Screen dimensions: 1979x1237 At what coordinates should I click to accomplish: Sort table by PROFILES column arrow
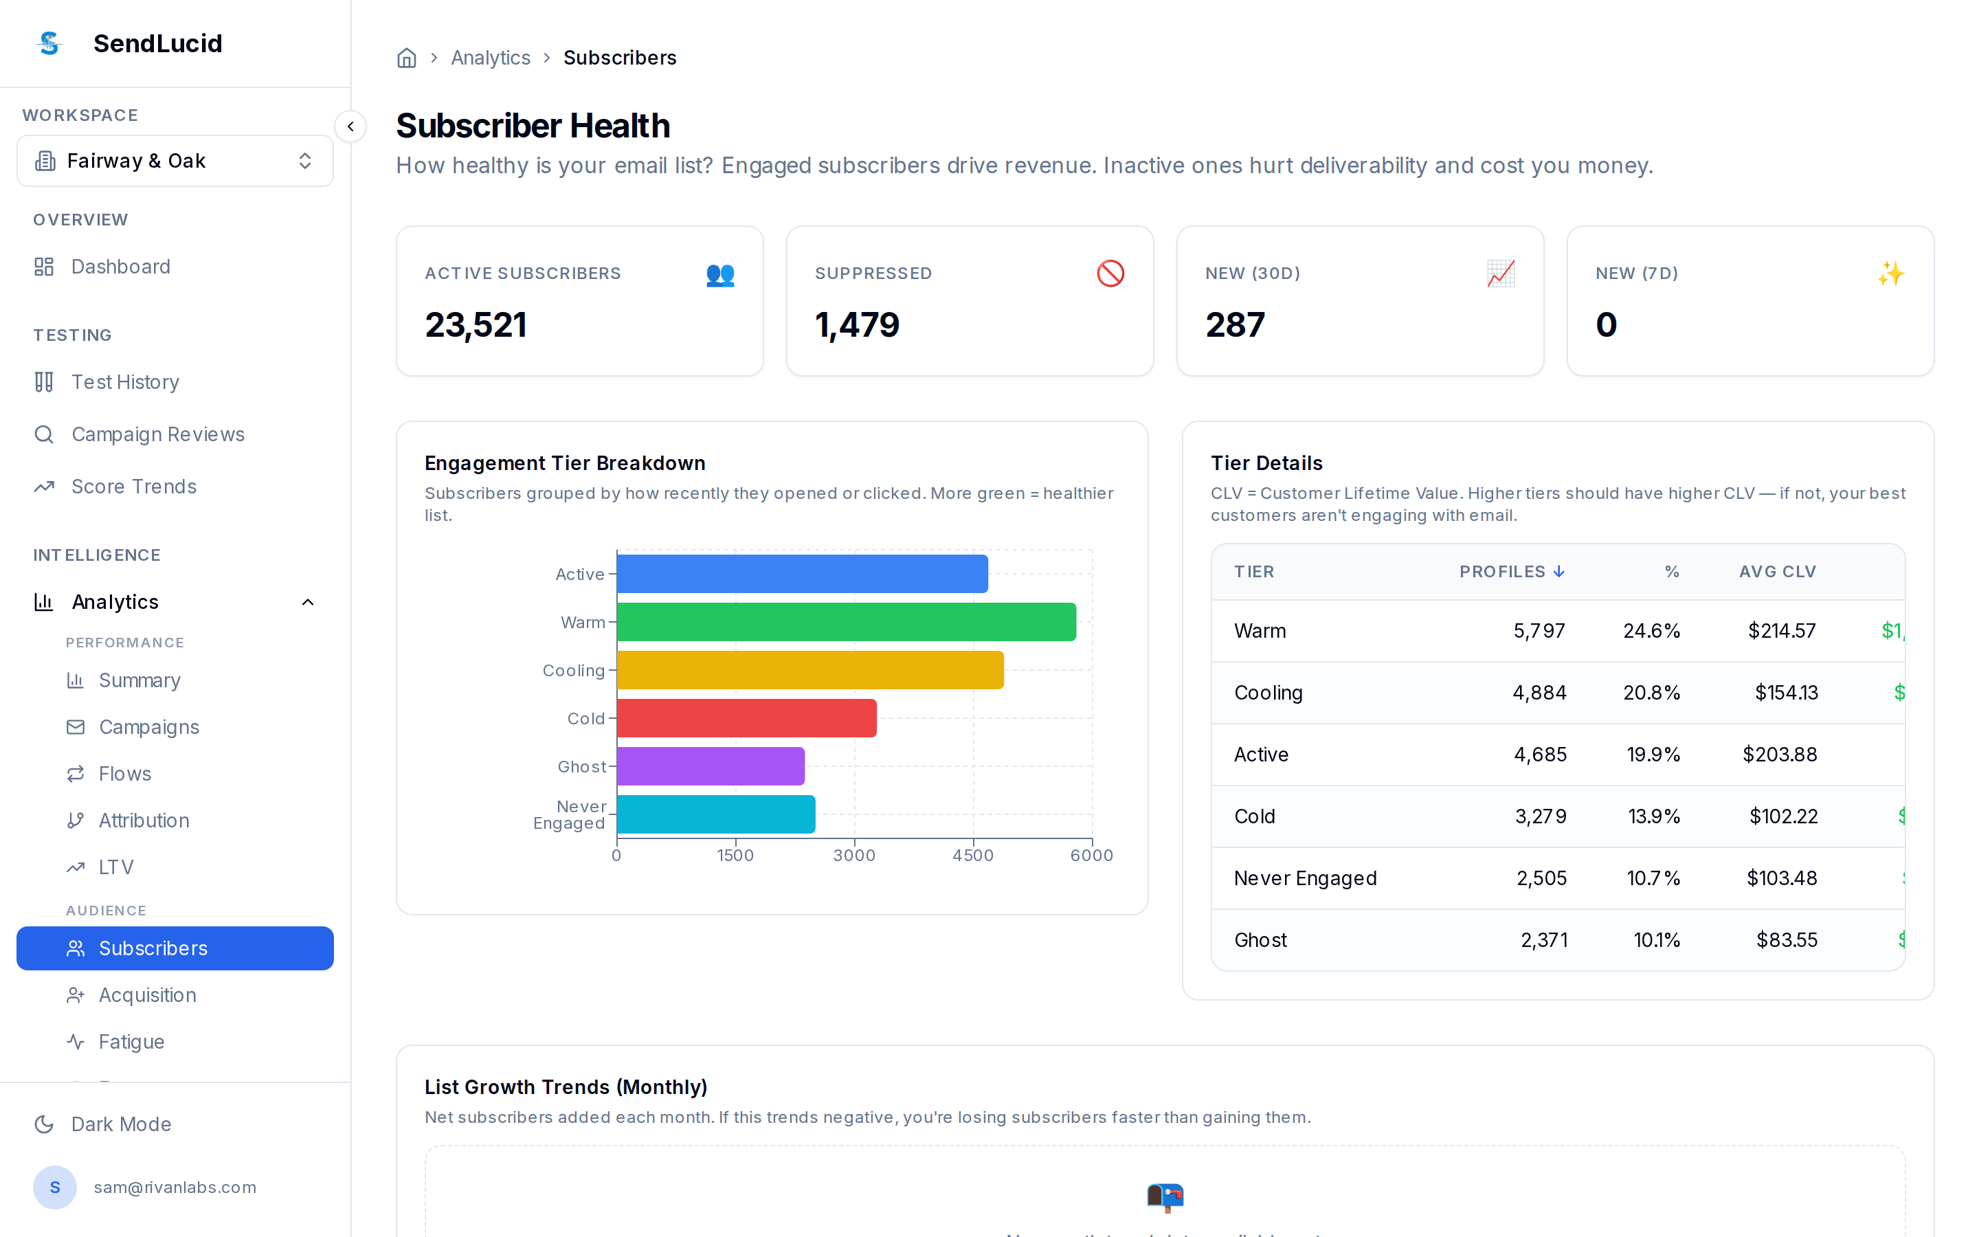[x=1559, y=571]
